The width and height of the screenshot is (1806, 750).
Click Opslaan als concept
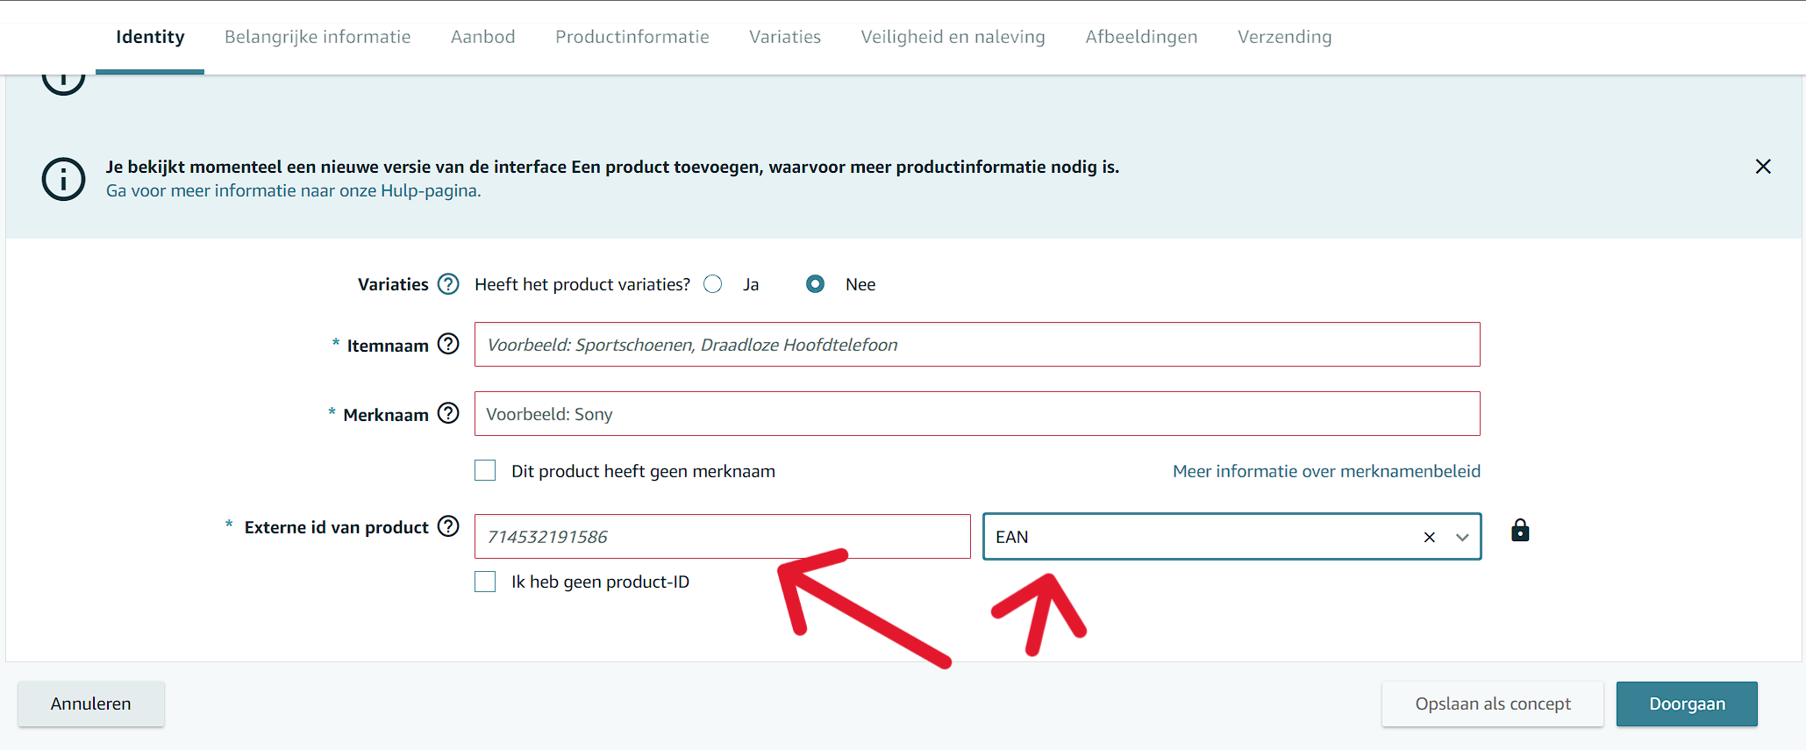click(x=1493, y=704)
